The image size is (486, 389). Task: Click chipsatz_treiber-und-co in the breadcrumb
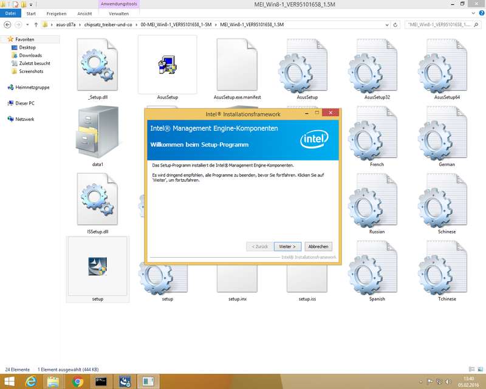tap(108, 24)
